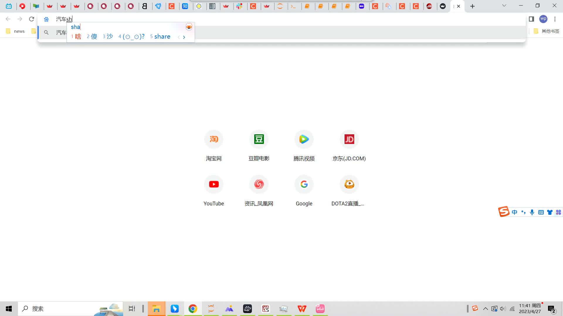Screen dimensions: 563x316
Task: Open the 豆瓣电影 shortcut
Action: 259,146
